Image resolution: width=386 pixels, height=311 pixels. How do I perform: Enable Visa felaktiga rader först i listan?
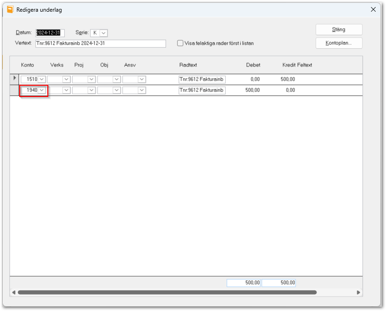pos(180,43)
